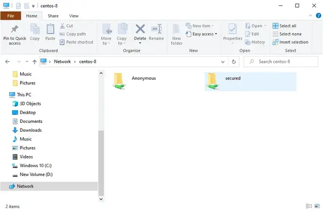Viewport: 323px width, 211px height.
Task: Click the navigation pane scrollbar thumb
Action: 101,163
